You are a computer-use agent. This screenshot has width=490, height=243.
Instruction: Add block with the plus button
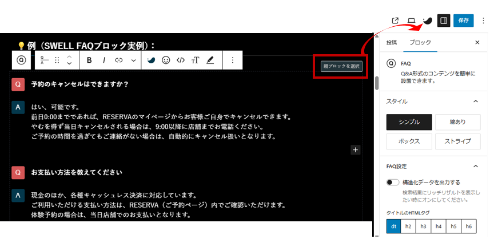(x=355, y=149)
